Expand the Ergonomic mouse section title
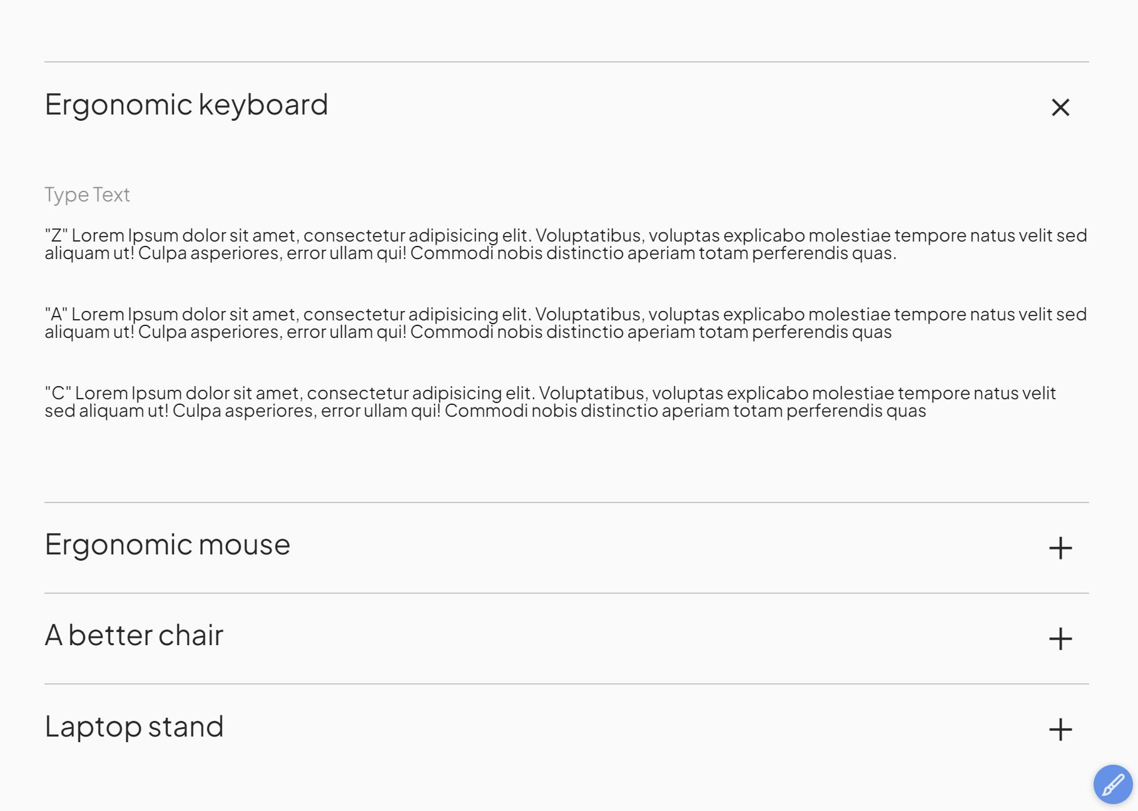Viewport: 1138px width, 811px height. (x=168, y=544)
